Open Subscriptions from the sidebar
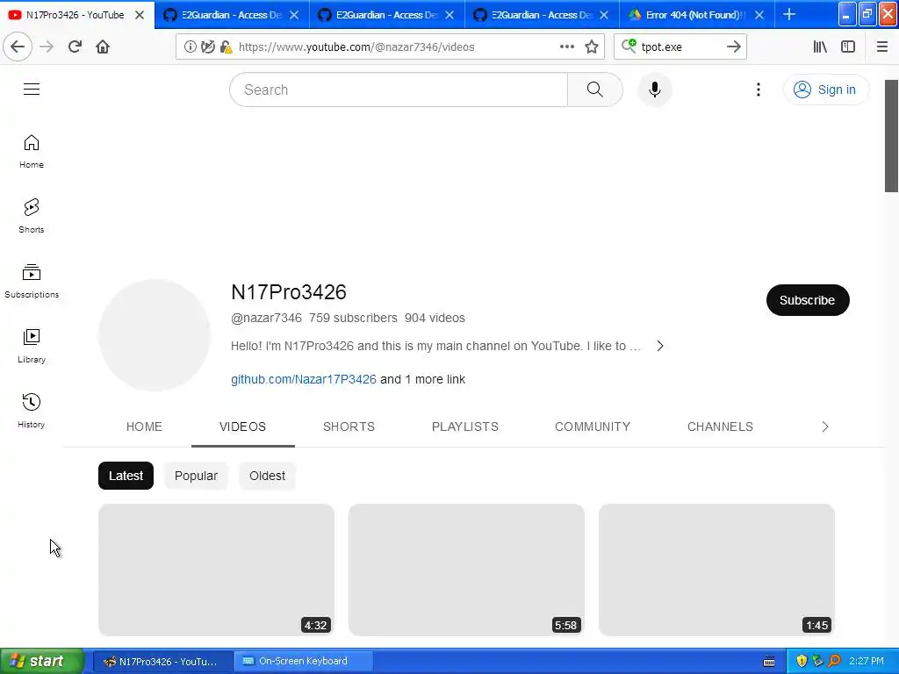The height and width of the screenshot is (674, 899). click(x=32, y=281)
